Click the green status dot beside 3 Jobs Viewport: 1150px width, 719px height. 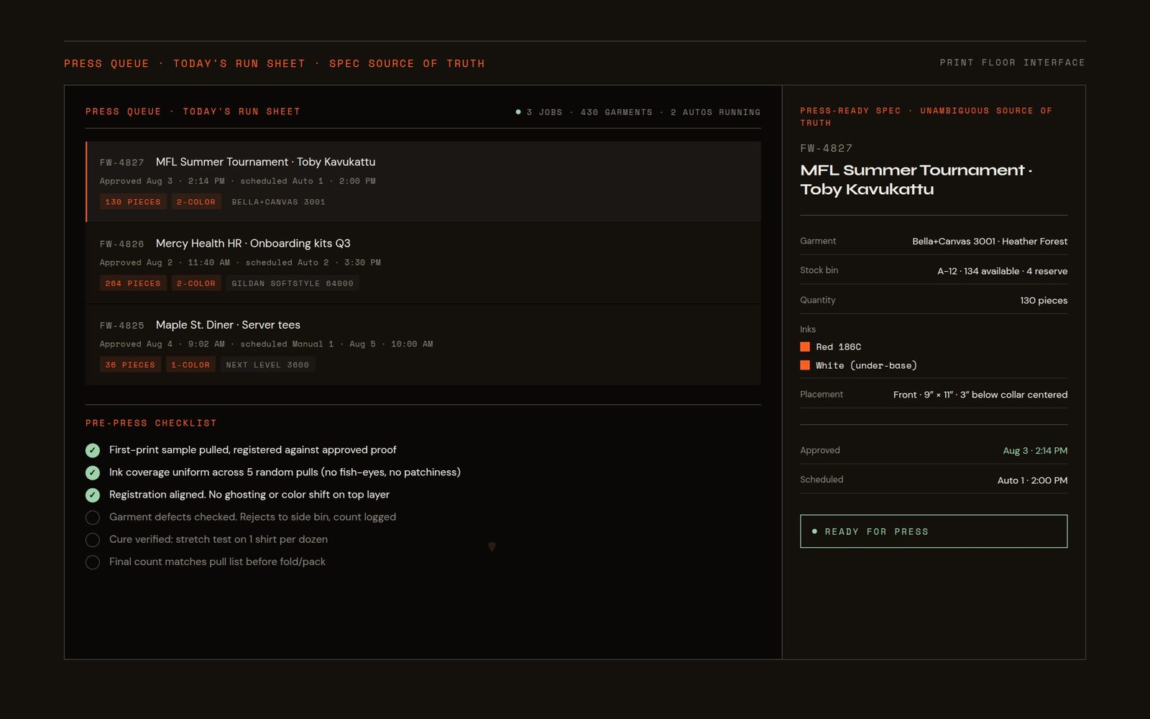pyautogui.click(x=518, y=111)
